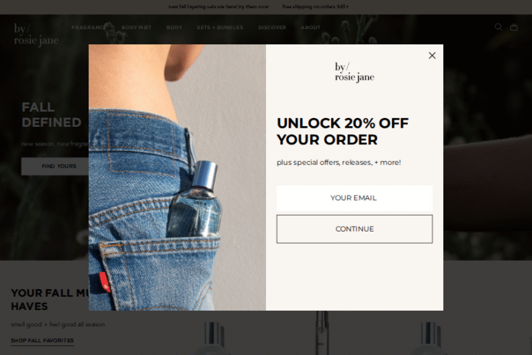Open the Fragrance menu
The image size is (532, 355).
pyautogui.click(x=89, y=28)
